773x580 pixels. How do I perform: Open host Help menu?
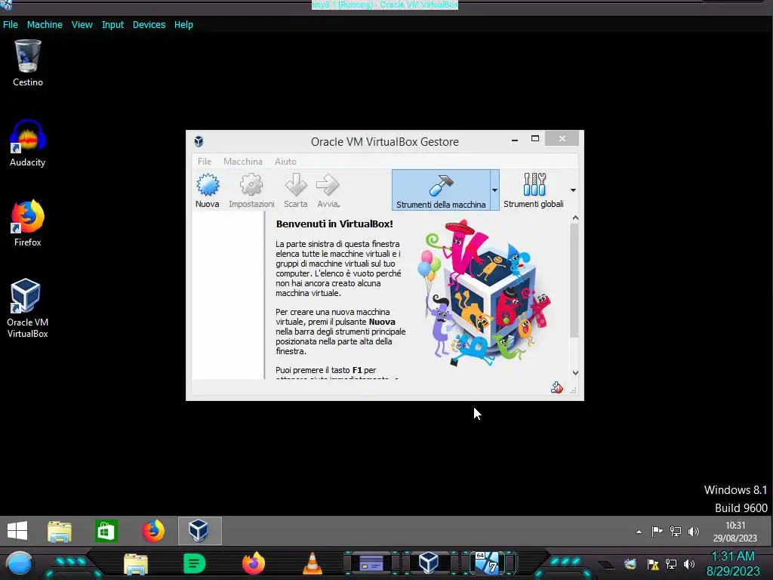point(183,25)
